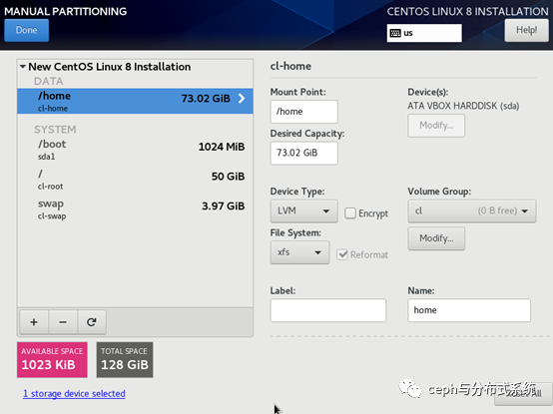Open the Device Type LVM dropdown

(x=304, y=211)
